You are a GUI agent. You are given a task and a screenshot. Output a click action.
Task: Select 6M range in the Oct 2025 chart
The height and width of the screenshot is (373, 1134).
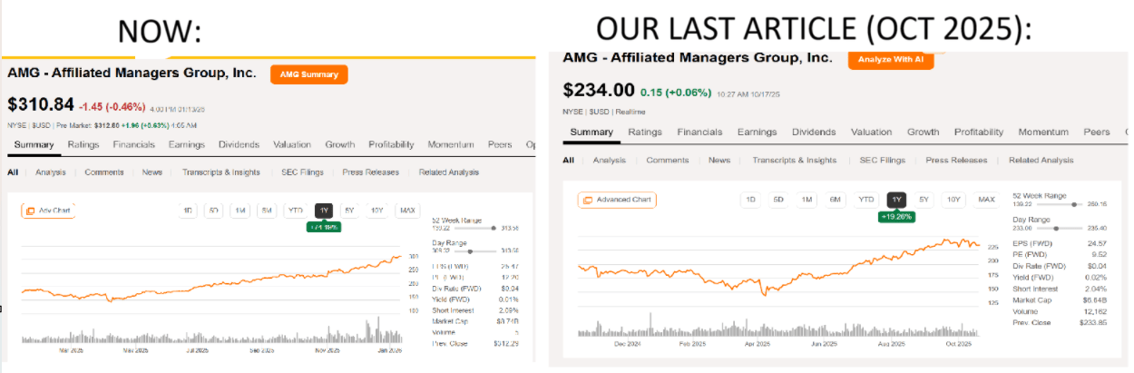(x=835, y=200)
